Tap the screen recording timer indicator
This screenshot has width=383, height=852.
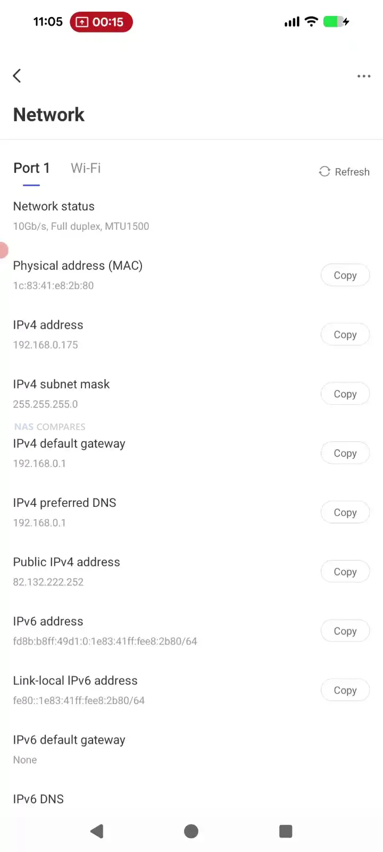pos(101,22)
